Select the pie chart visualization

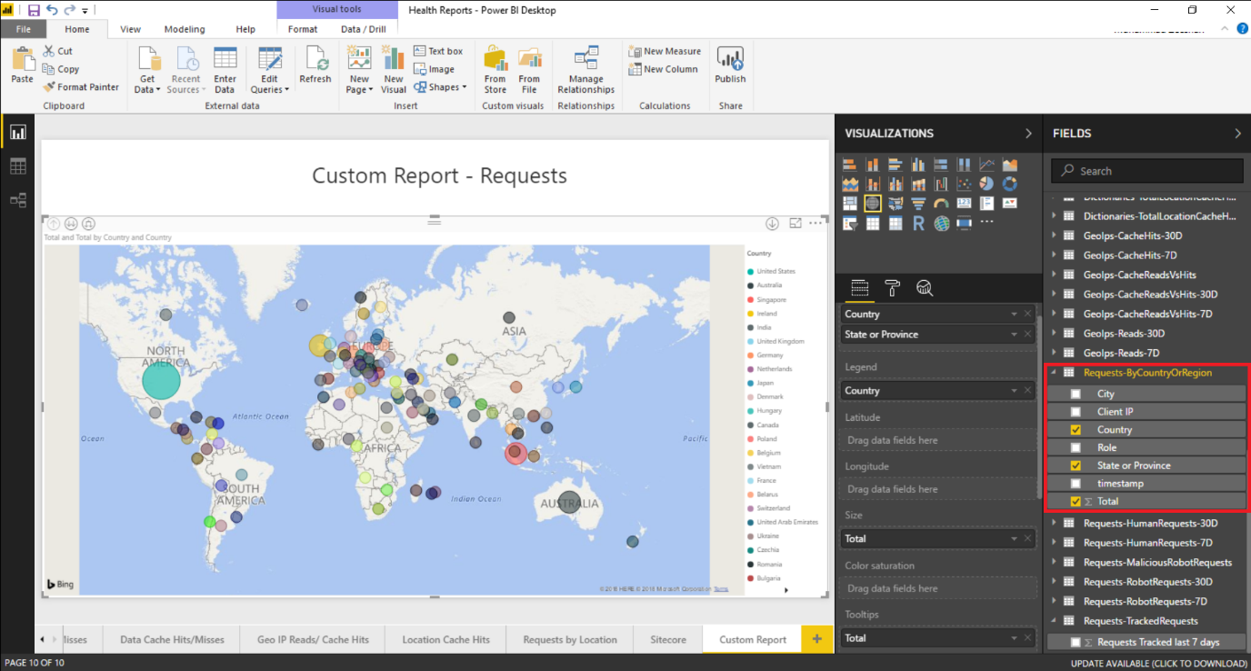[x=987, y=184]
